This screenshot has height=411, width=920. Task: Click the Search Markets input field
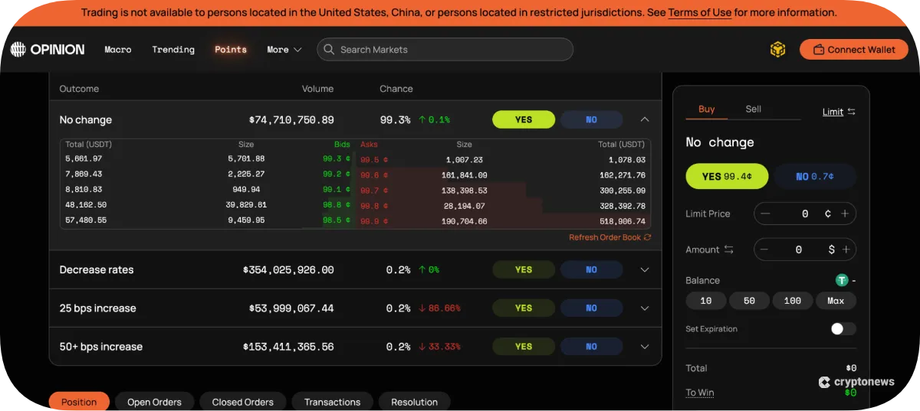(452, 50)
